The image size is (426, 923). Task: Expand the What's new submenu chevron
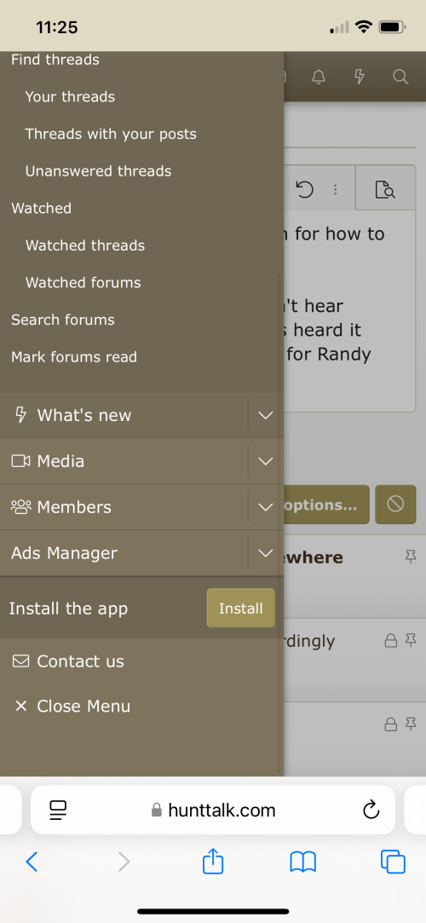(265, 415)
